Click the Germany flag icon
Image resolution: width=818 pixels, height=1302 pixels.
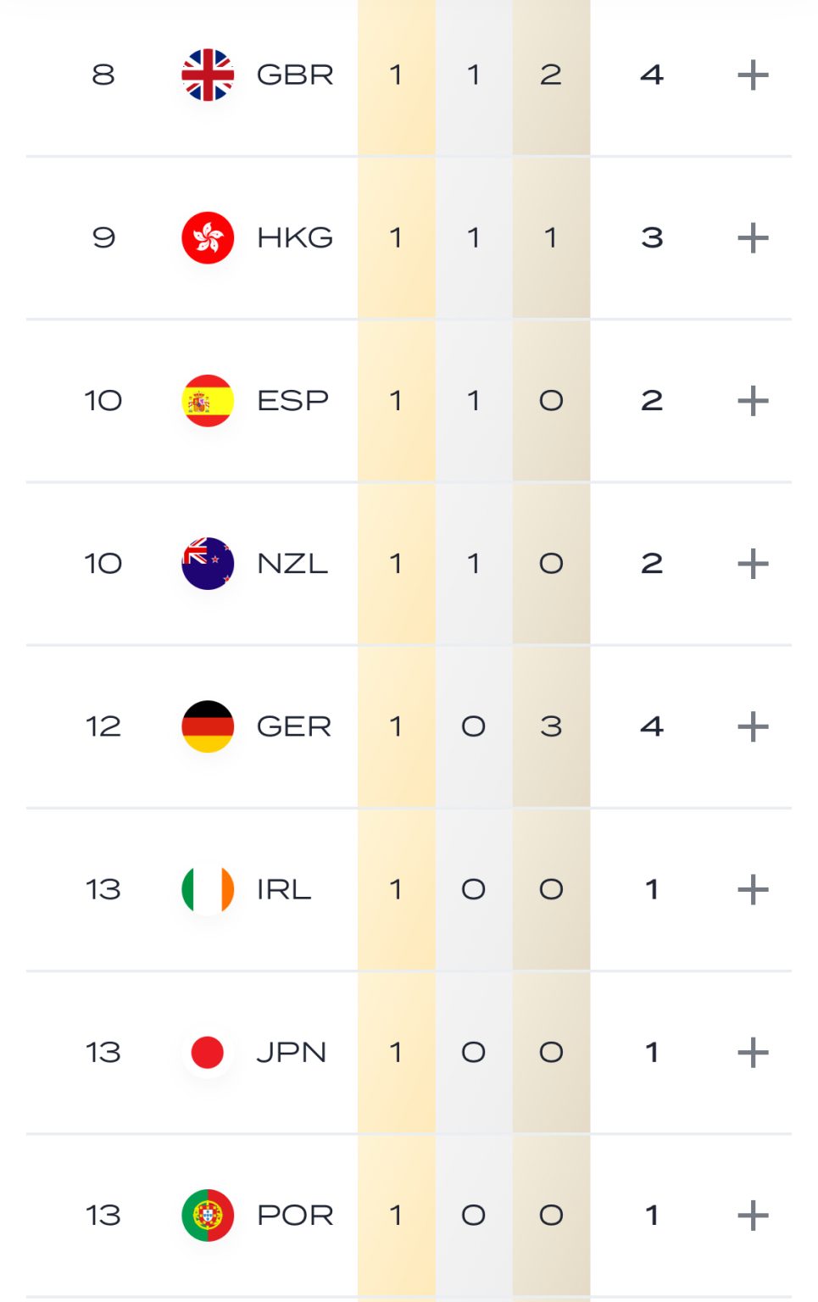(x=208, y=726)
